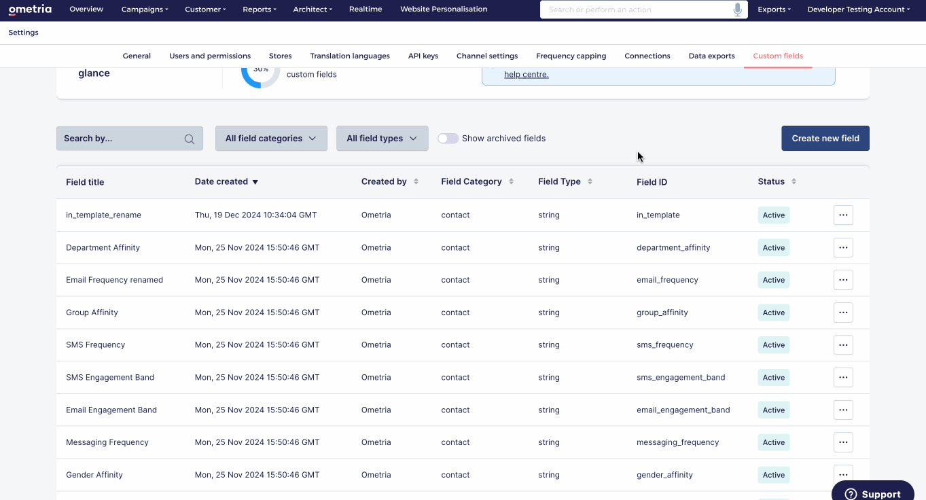Click Active status badge for SMS Frequency
Image resolution: width=926 pixels, height=500 pixels.
coord(774,344)
